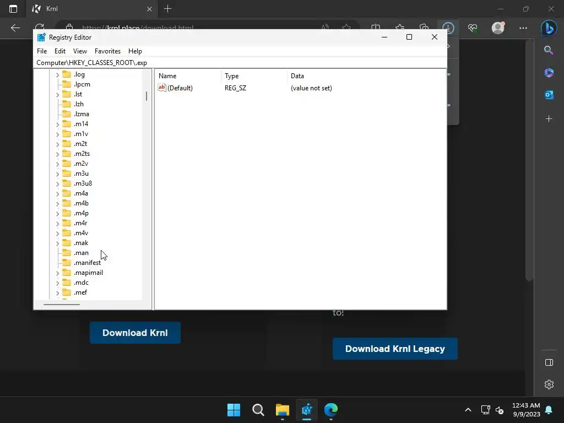Screen dimensions: 564x423
Task: Expand the .lst key
Action: pyautogui.click(x=57, y=95)
